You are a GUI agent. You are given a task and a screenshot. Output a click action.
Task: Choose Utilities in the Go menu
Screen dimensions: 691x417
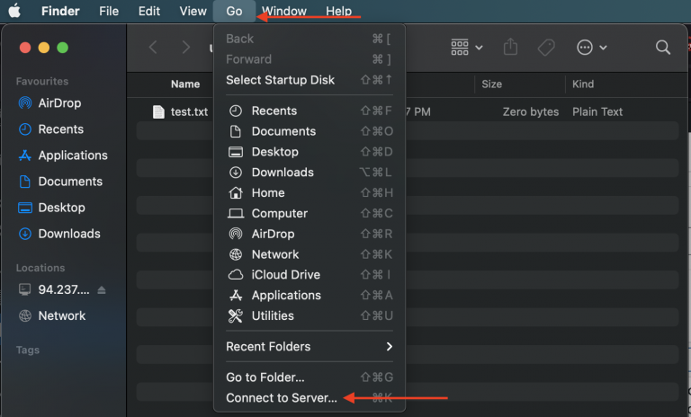click(x=273, y=316)
